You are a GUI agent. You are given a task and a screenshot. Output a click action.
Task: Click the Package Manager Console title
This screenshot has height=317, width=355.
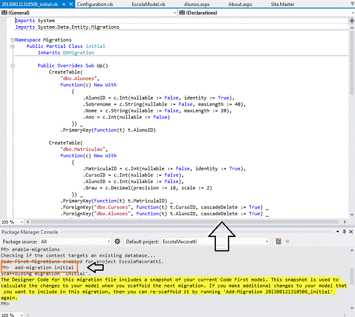click(x=30, y=232)
